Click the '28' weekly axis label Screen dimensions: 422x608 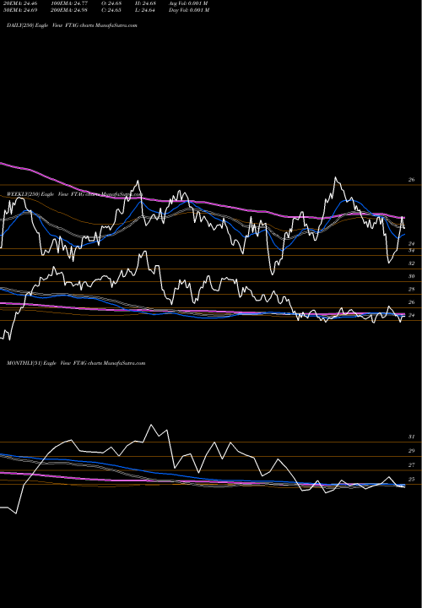[x=412, y=290]
